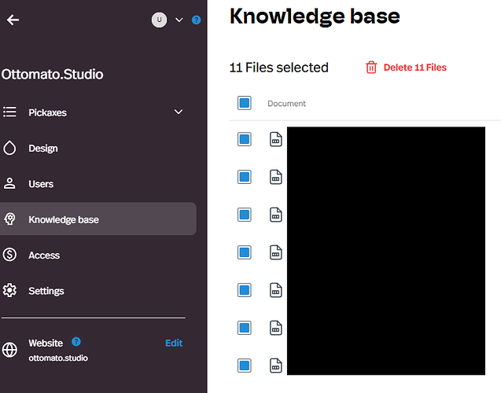Click Delete 11 Files button

pyautogui.click(x=406, y=68)
